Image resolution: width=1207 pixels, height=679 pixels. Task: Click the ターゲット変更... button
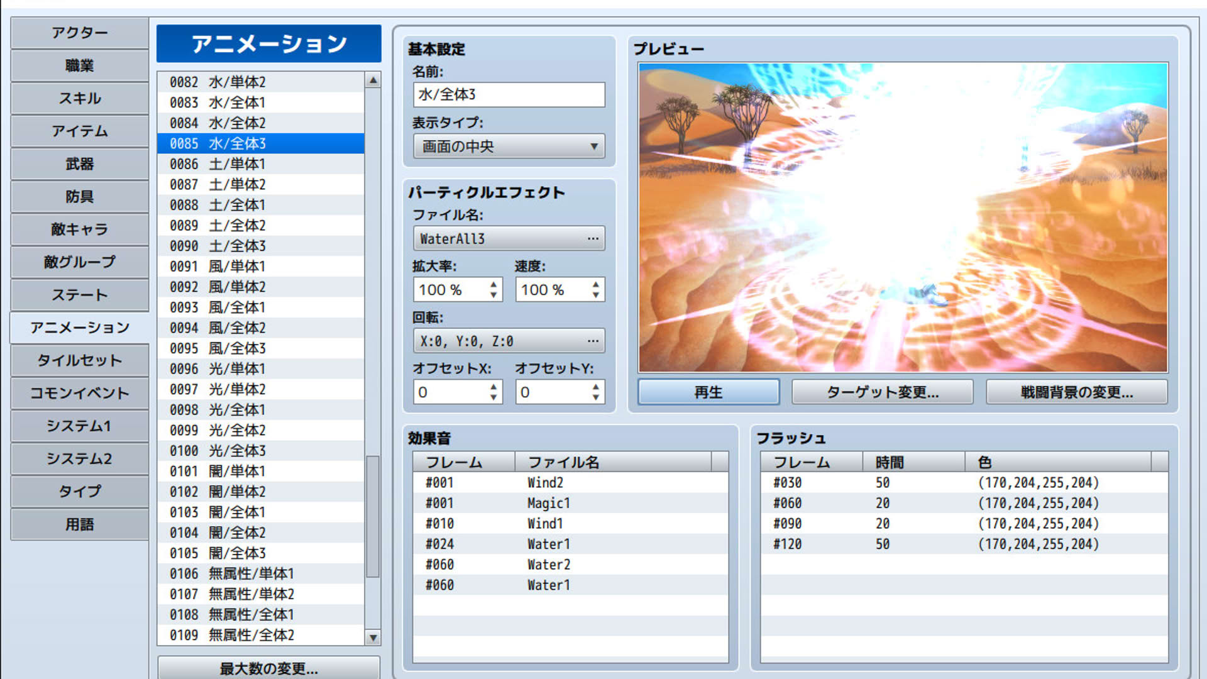point(883,392)
